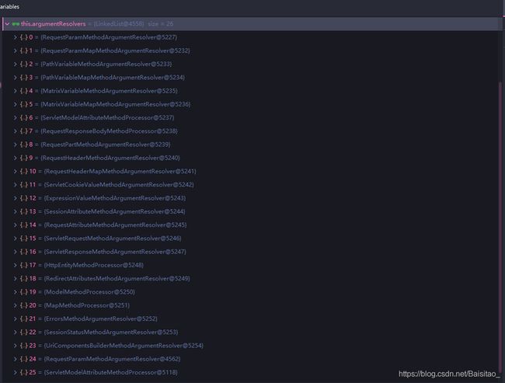Expand entry 3 PathVariableMapMethodArgumentResolver
Viewport: 505px width, 383px height.
15,78
